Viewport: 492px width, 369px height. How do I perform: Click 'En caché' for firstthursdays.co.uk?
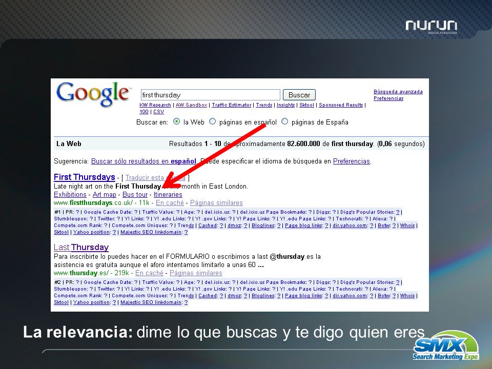click(170, 203)
